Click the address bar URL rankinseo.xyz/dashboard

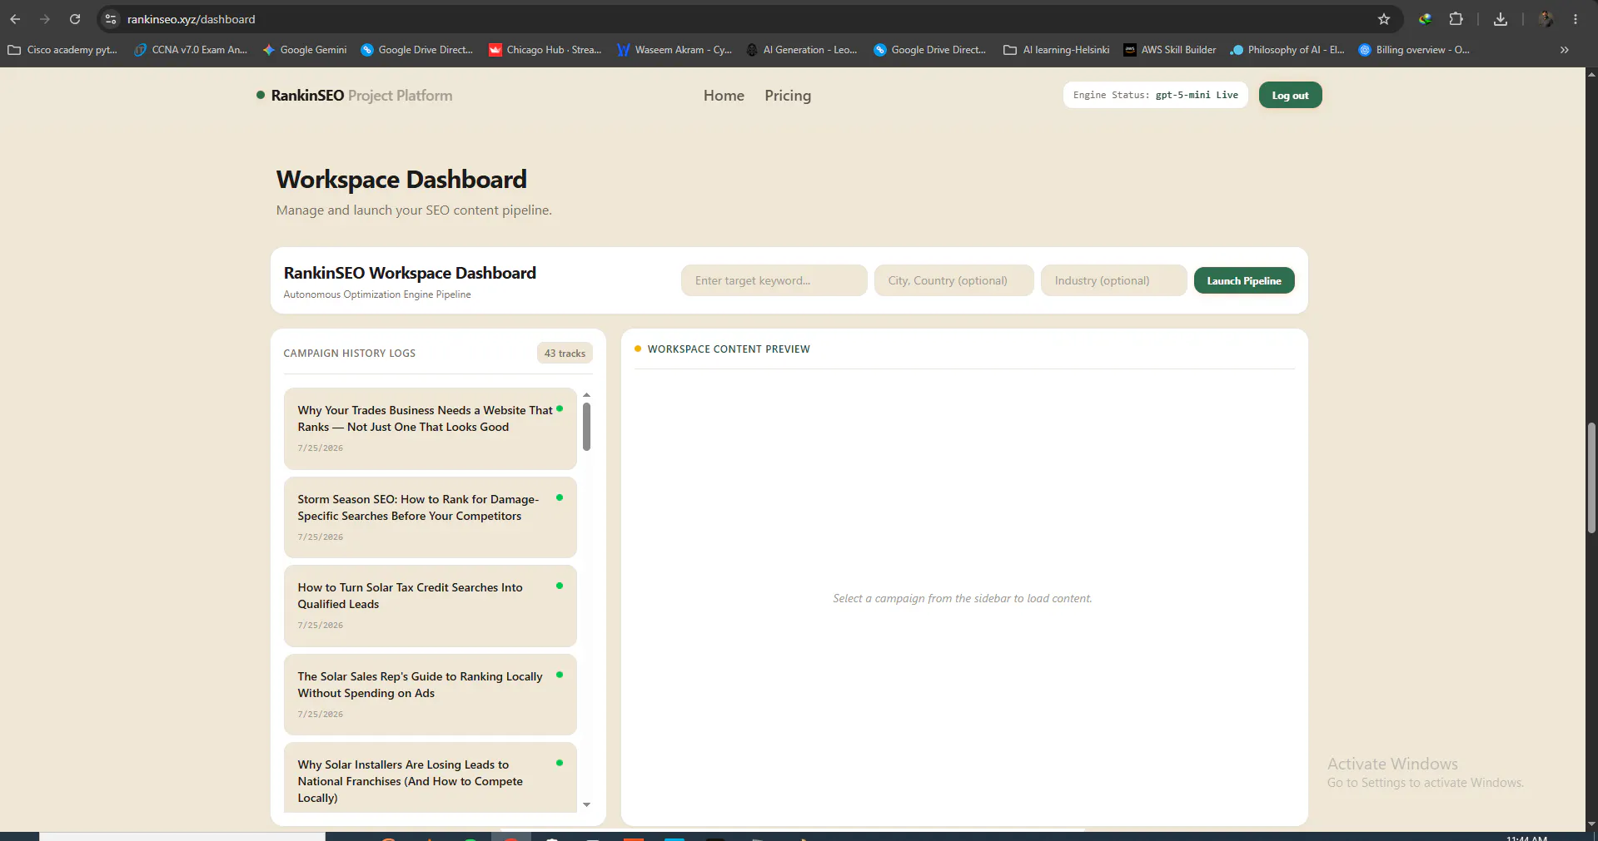point(192,19)
